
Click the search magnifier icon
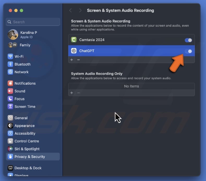9,22
